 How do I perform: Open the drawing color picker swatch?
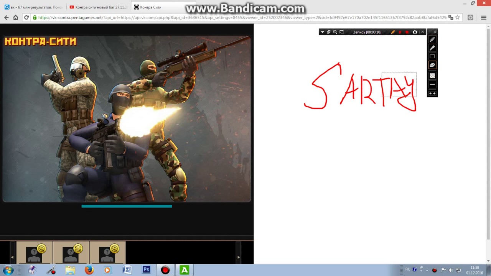pyautogui.click(x=432, y=76)
